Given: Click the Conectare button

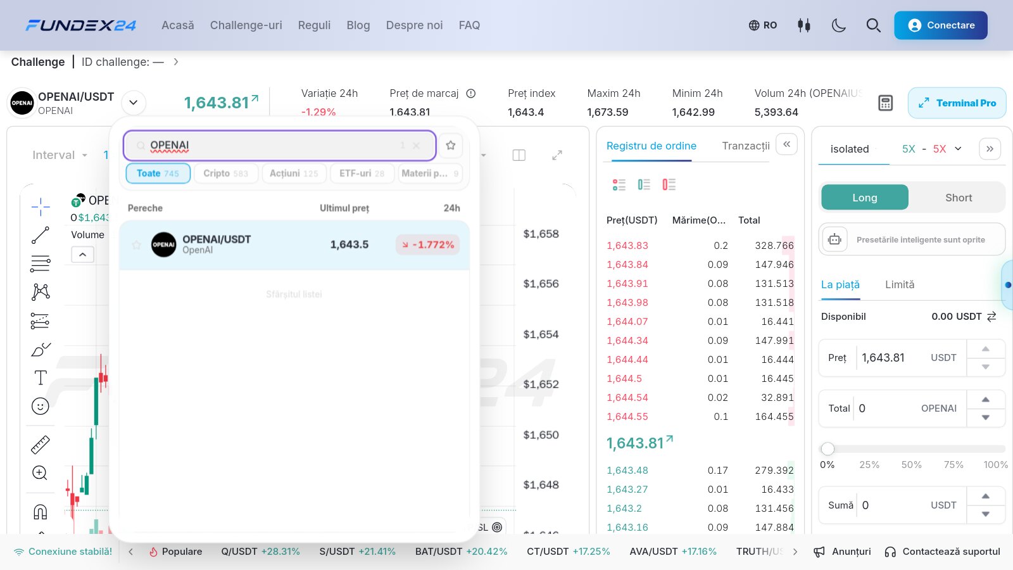Looking at the screenshot, I should tap(941, 25).
